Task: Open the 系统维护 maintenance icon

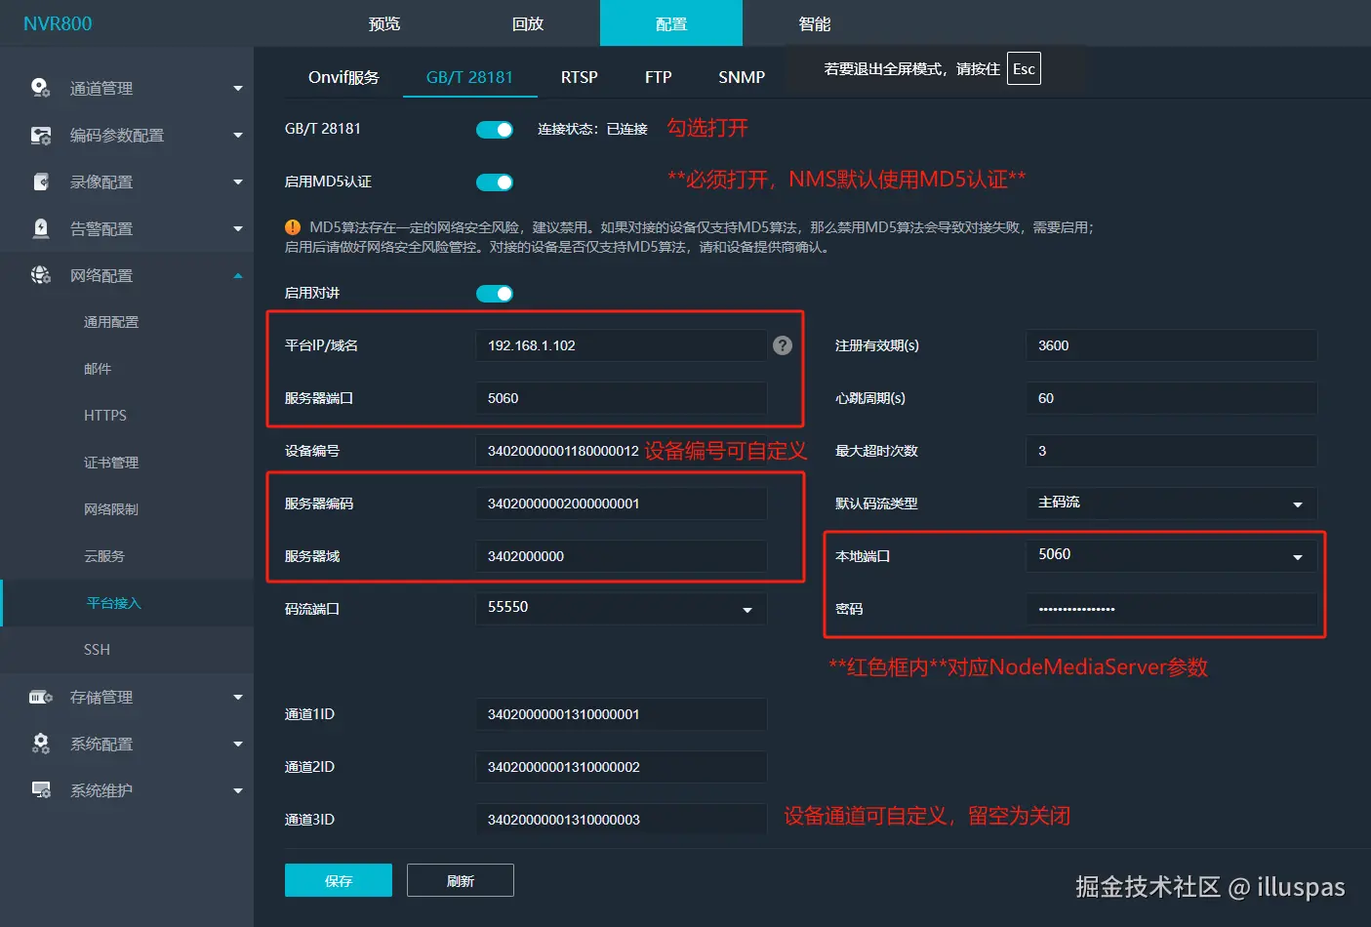Action: (39, 790)
